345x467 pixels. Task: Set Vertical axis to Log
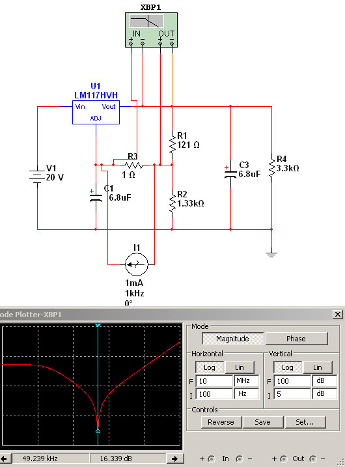pos(287,367)
